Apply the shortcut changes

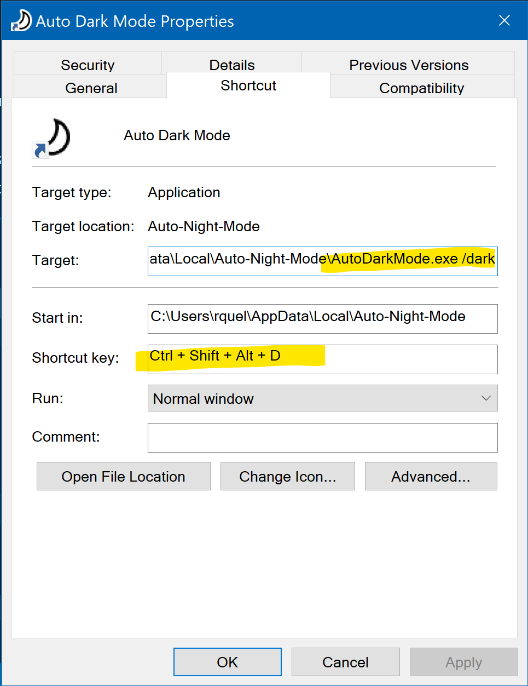point(463,661)
